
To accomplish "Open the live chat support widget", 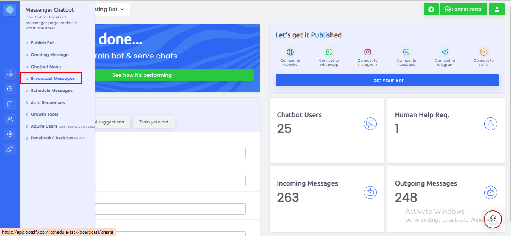I will click(x=493, y=219).
